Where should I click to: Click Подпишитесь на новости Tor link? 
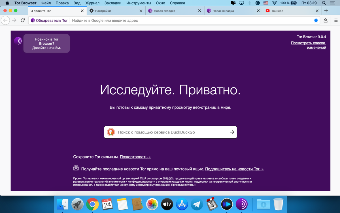pyautogui.click(x=234, y=169)
